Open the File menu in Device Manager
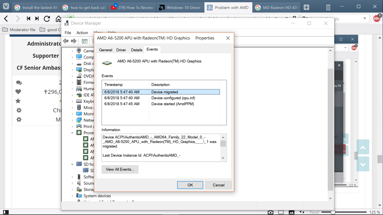This screenshot has height=215, width=383. [x=68, y=33]
